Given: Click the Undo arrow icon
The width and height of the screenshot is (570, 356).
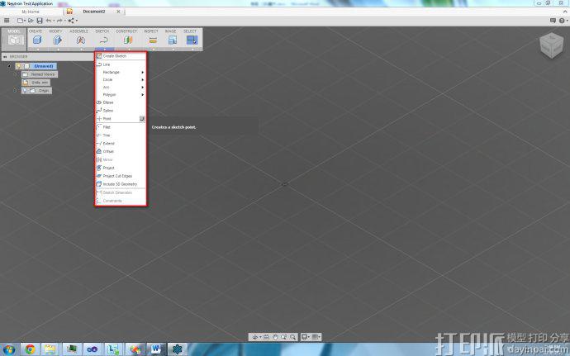Looking at the screenshot, I should pos(49,21).
